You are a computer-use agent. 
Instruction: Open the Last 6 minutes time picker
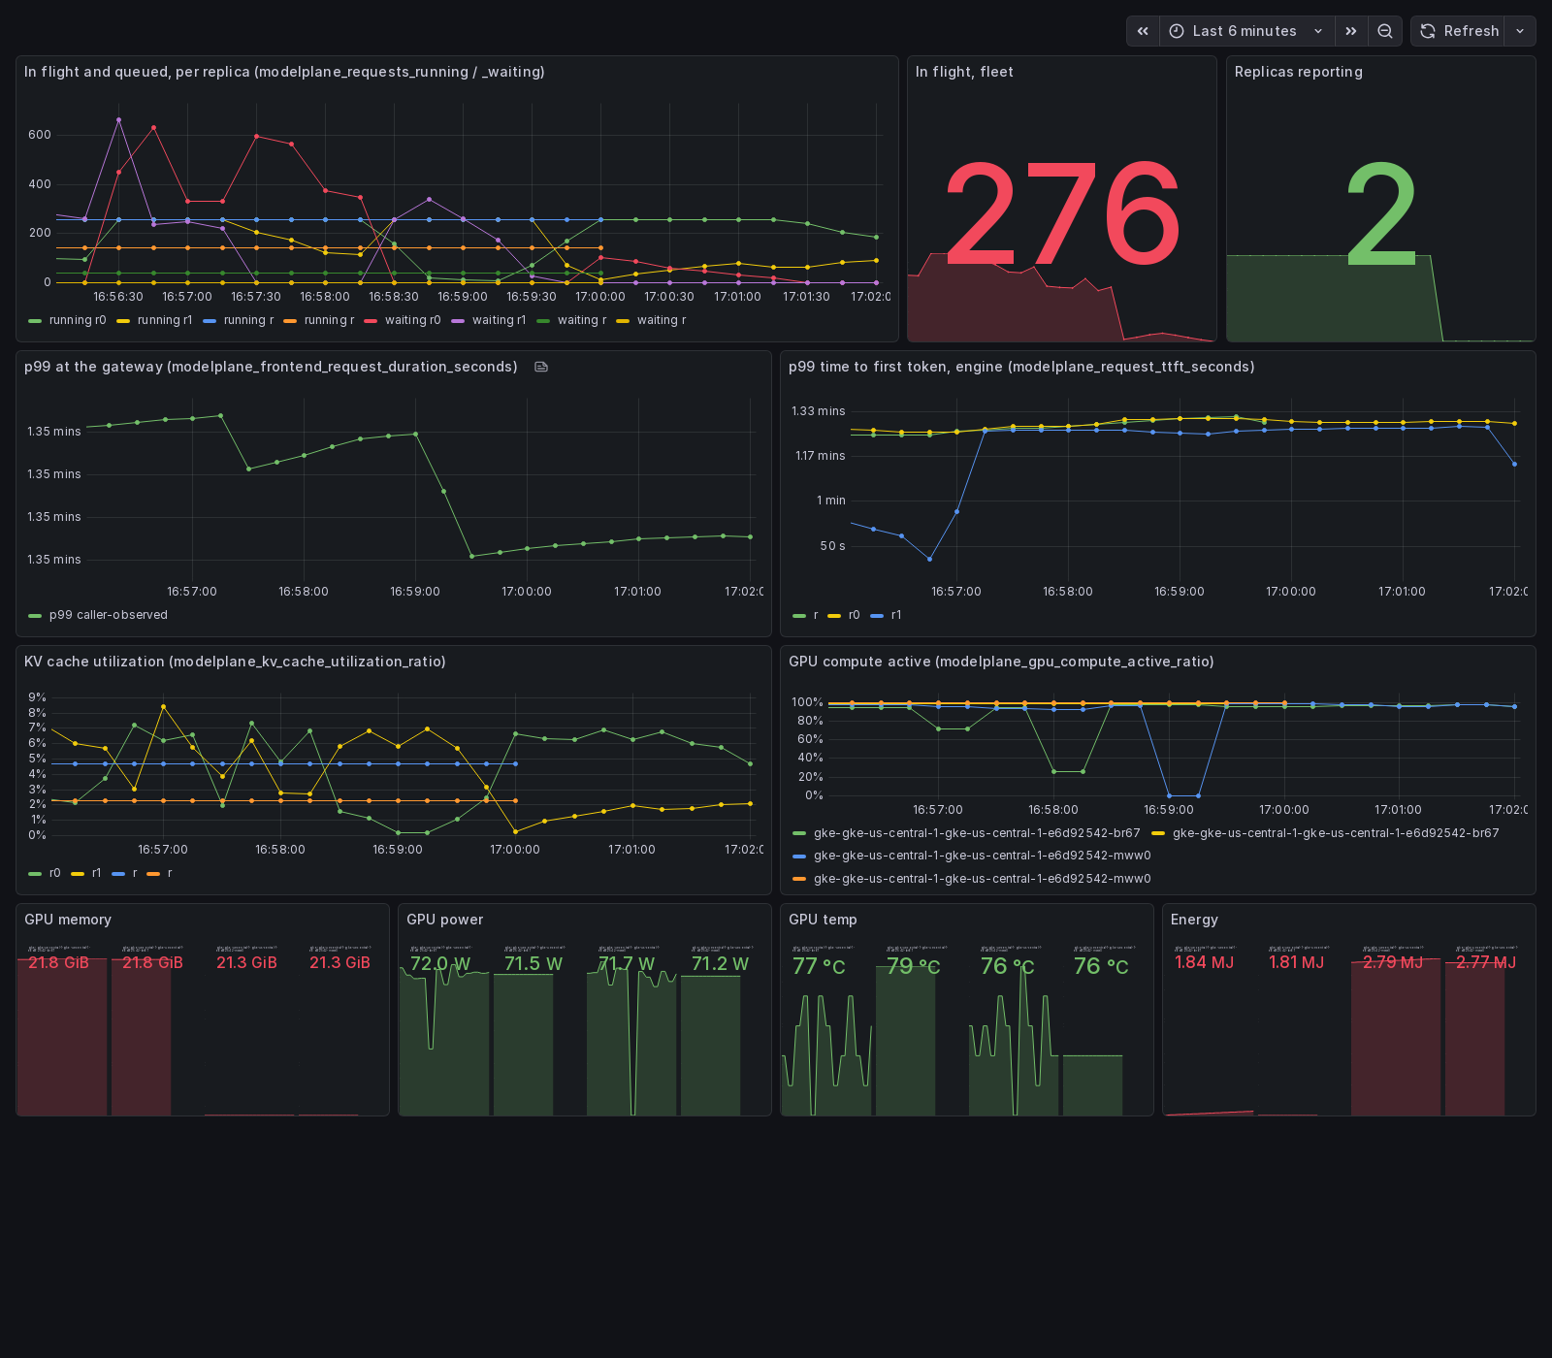1246,31
